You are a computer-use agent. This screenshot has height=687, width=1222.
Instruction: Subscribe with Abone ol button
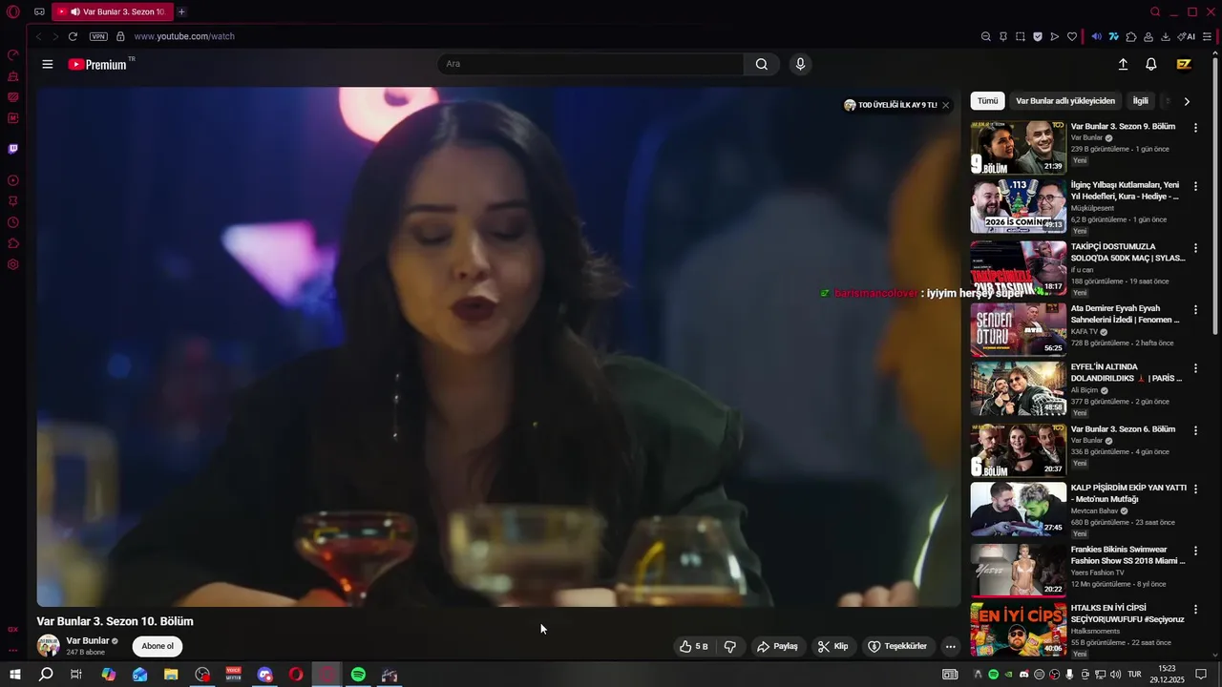[x=158, y=646]
